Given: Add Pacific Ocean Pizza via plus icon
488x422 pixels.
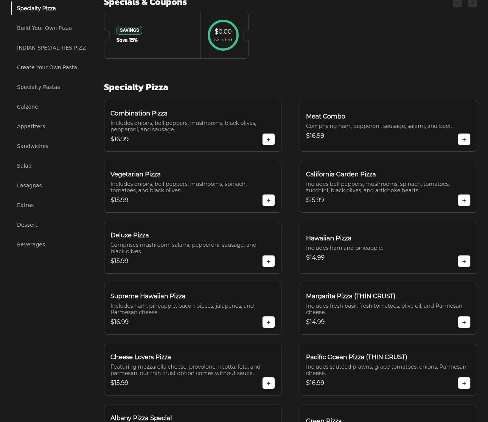Looking at the screenshot, I should [x=464, y=383].
